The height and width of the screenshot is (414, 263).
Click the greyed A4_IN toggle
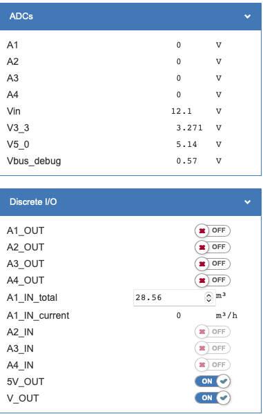click(x=213, y=365)
